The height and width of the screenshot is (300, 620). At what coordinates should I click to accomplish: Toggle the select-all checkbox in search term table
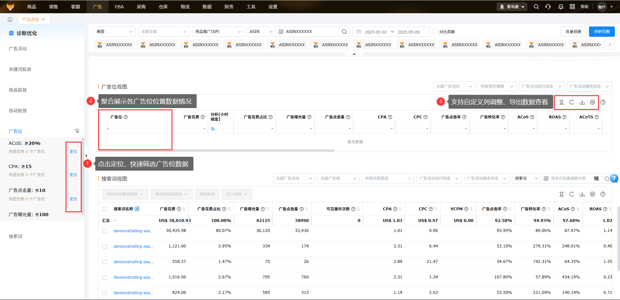pos(104,209)
